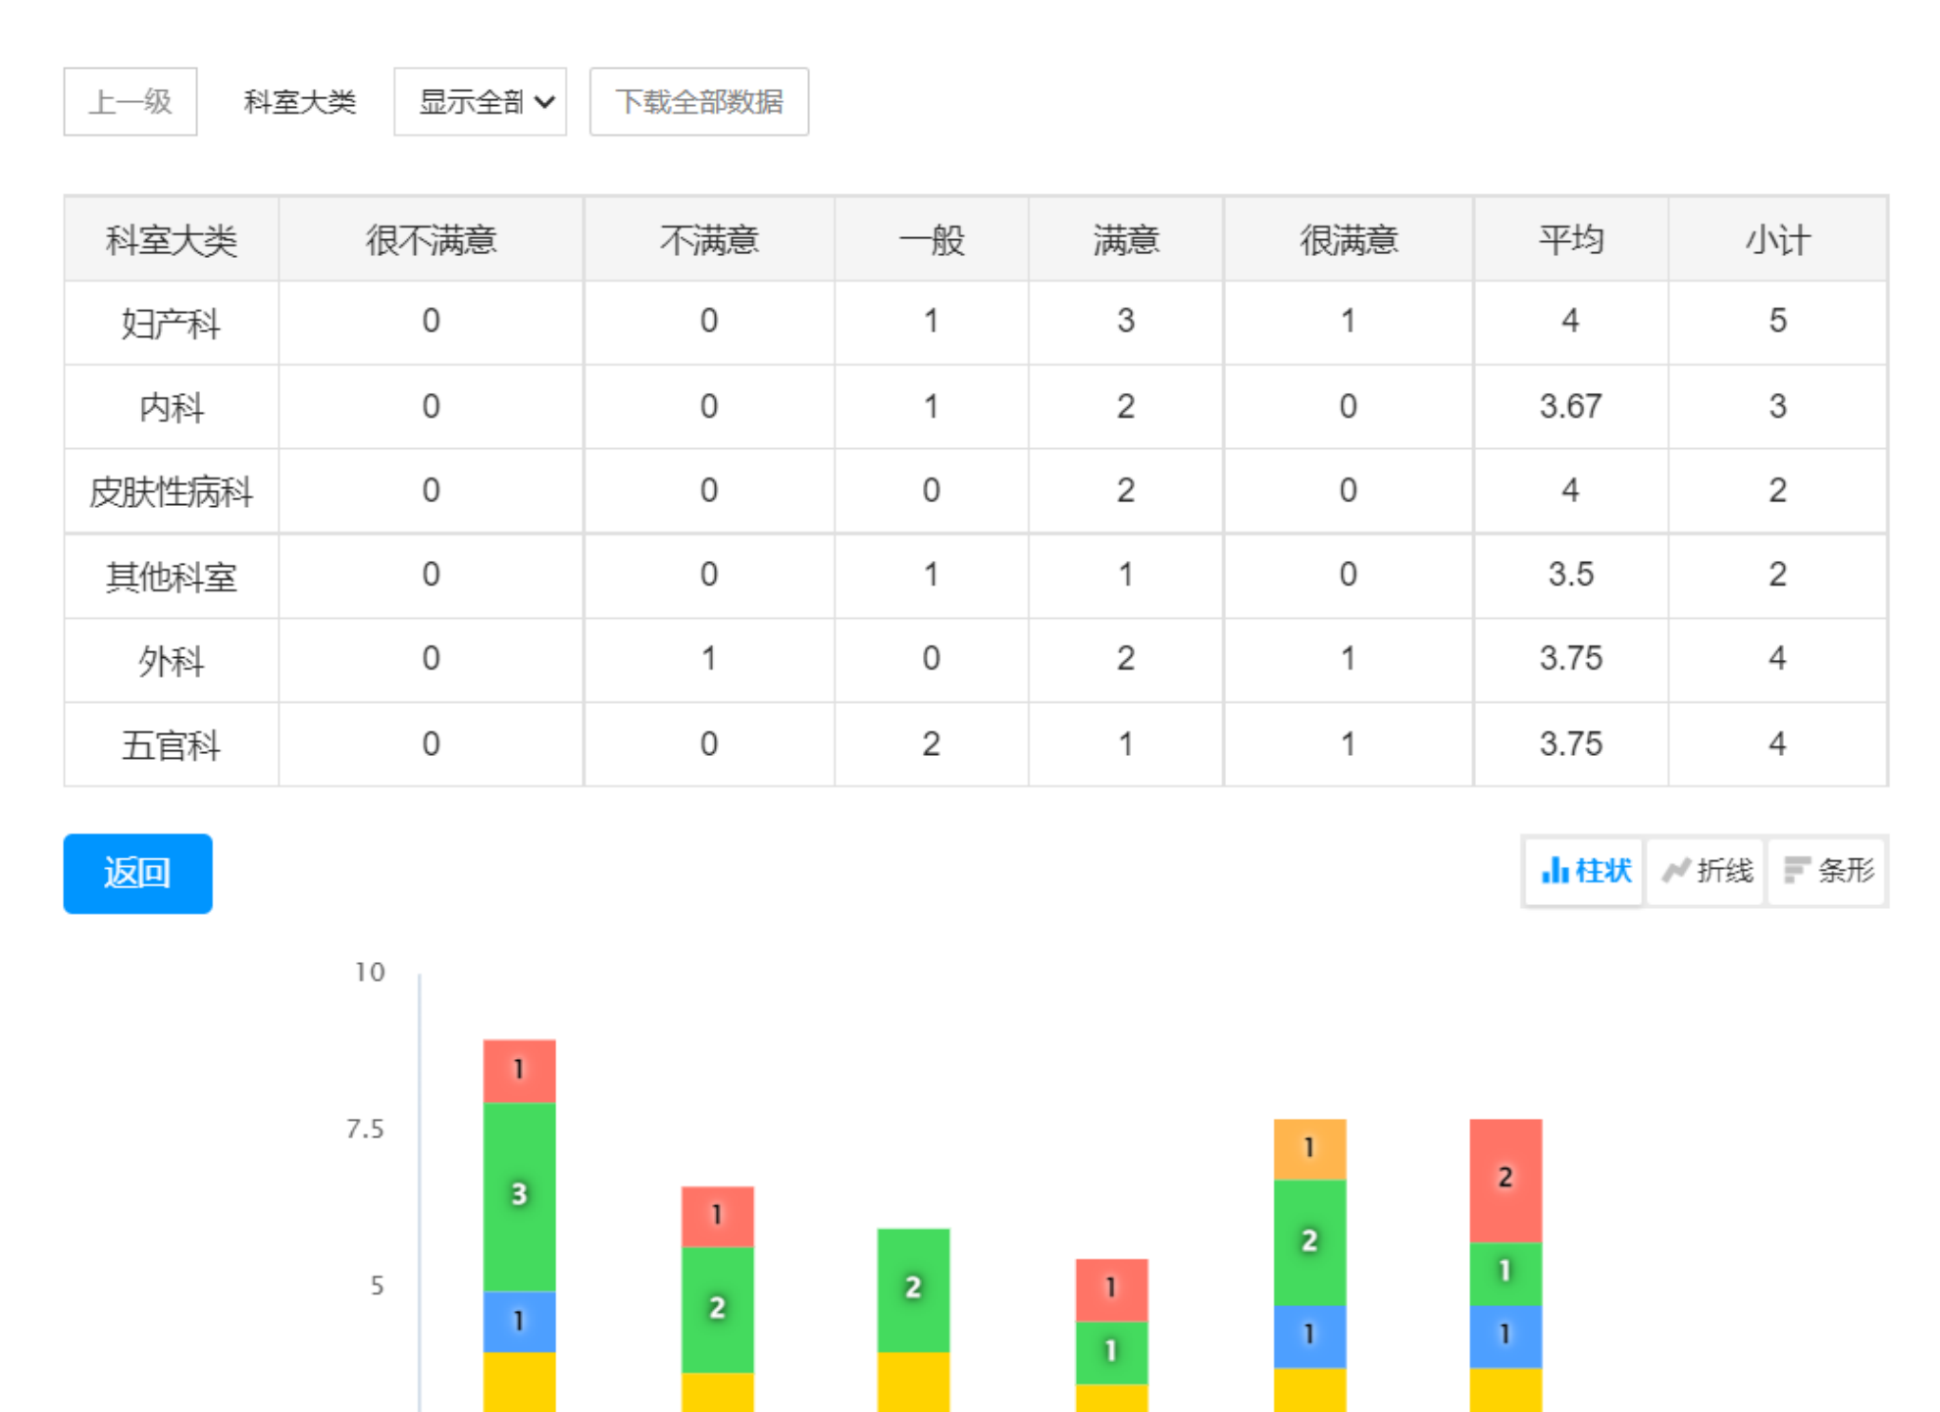Click the green segment labeled 1 in fourth bar

[x=1111, y=1353]
